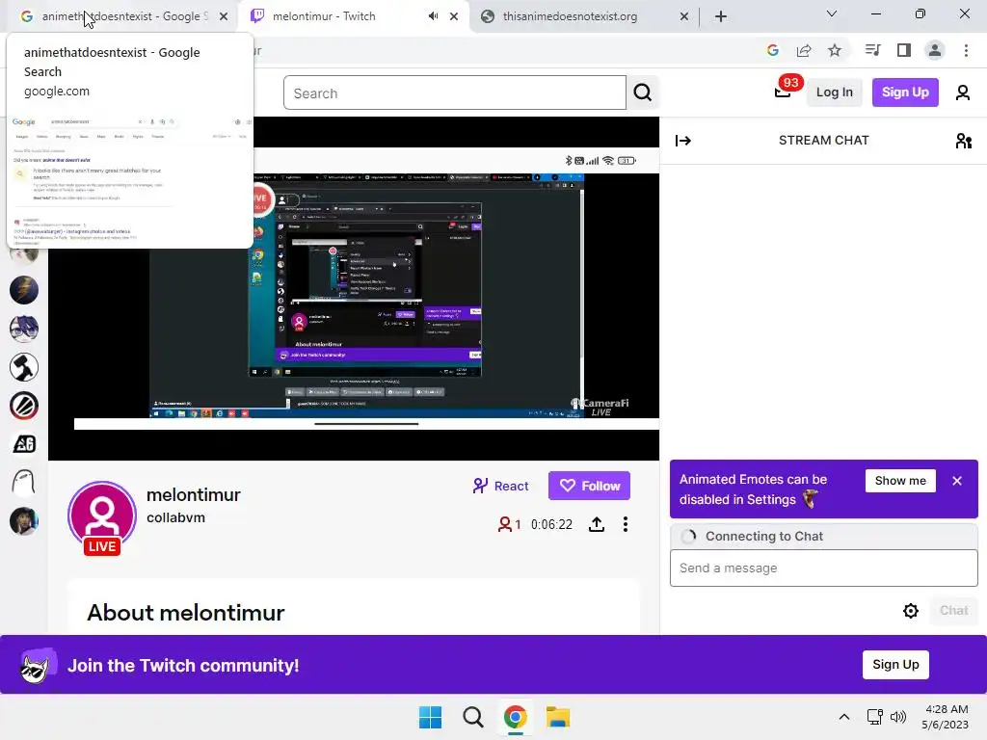This screenshot has width=987, height=740.
Task: Open the face photo avatar channel at sidebar bottom
Action: coord(24,521)
